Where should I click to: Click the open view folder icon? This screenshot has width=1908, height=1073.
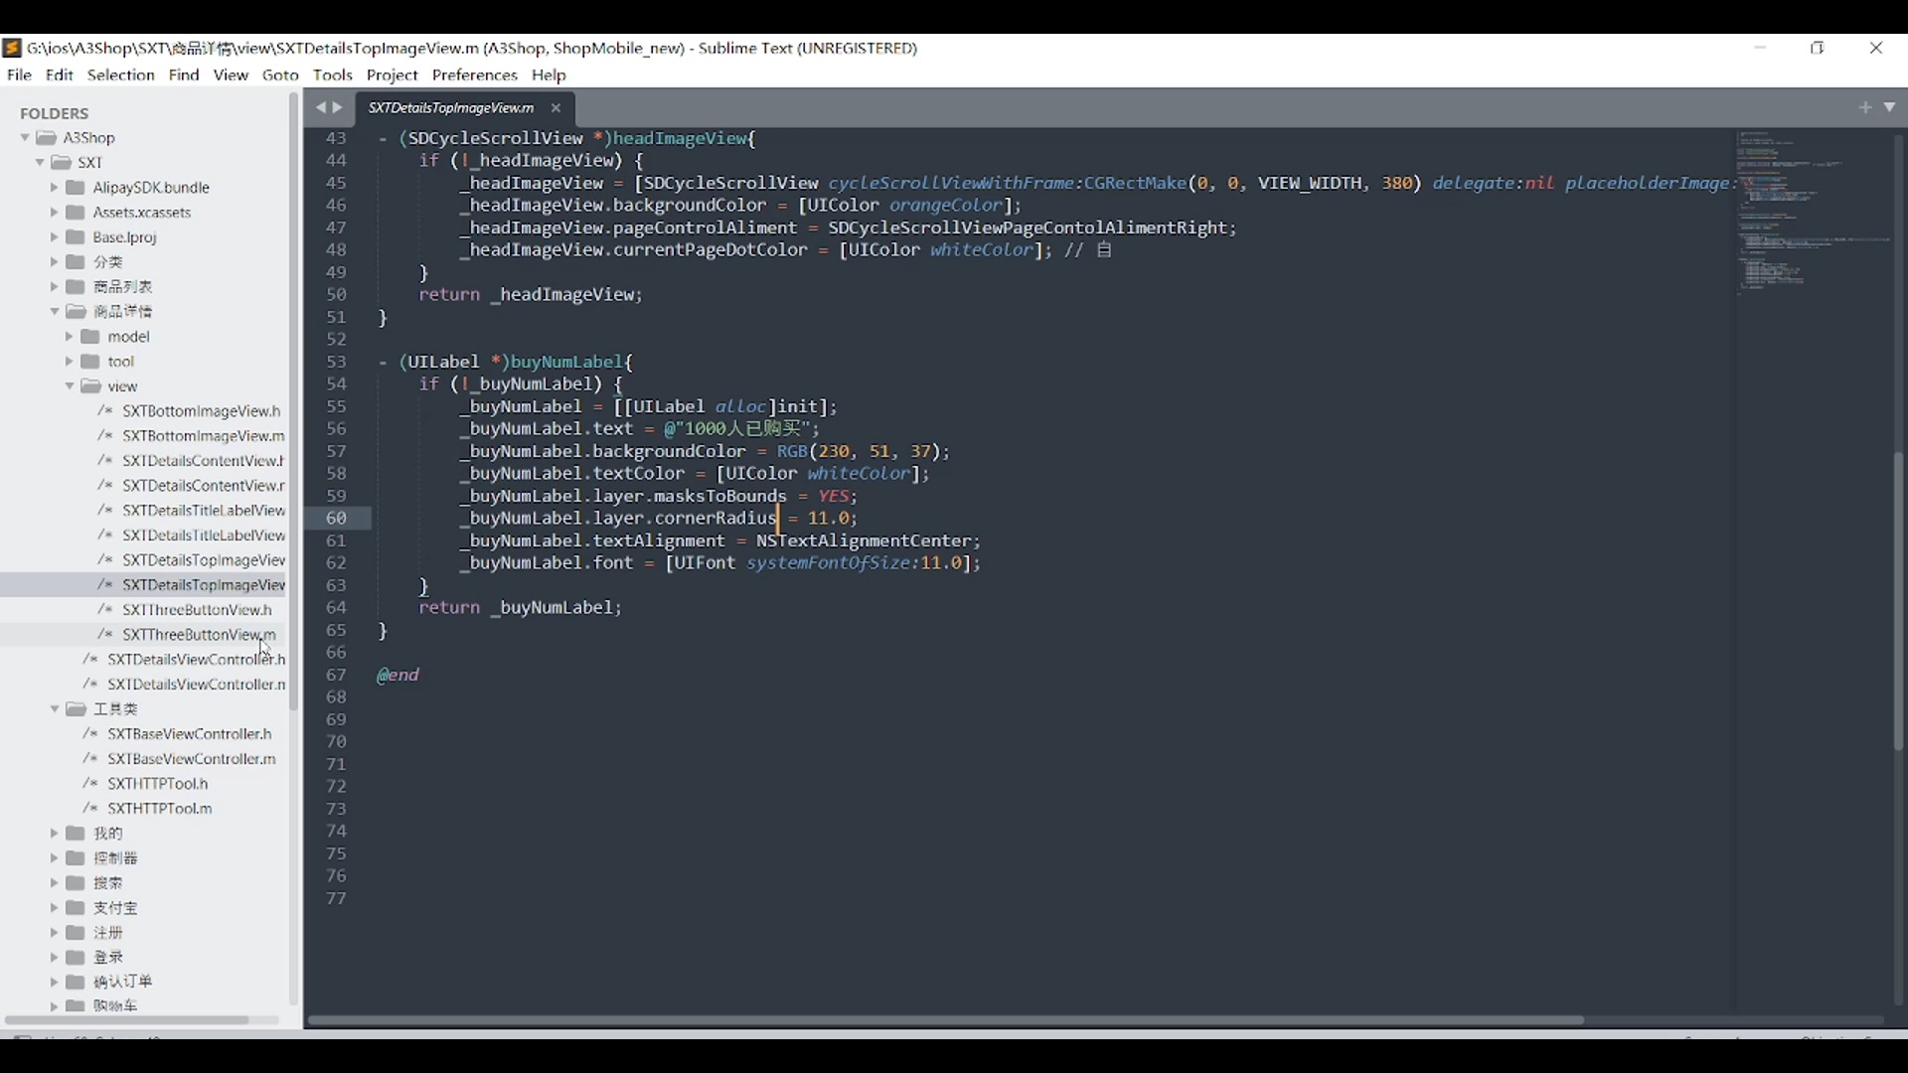tap(90, 385)
